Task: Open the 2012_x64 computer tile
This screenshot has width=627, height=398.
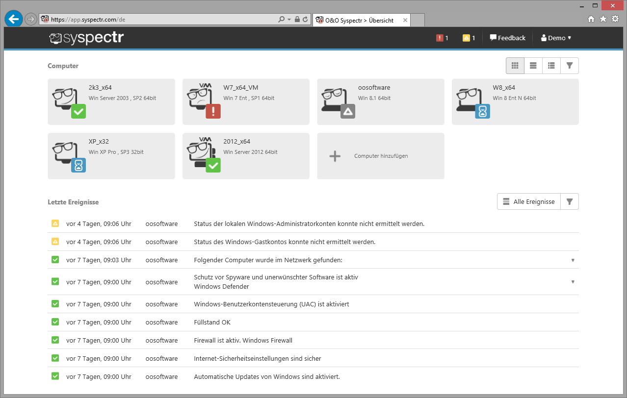Action: point(246,156)
